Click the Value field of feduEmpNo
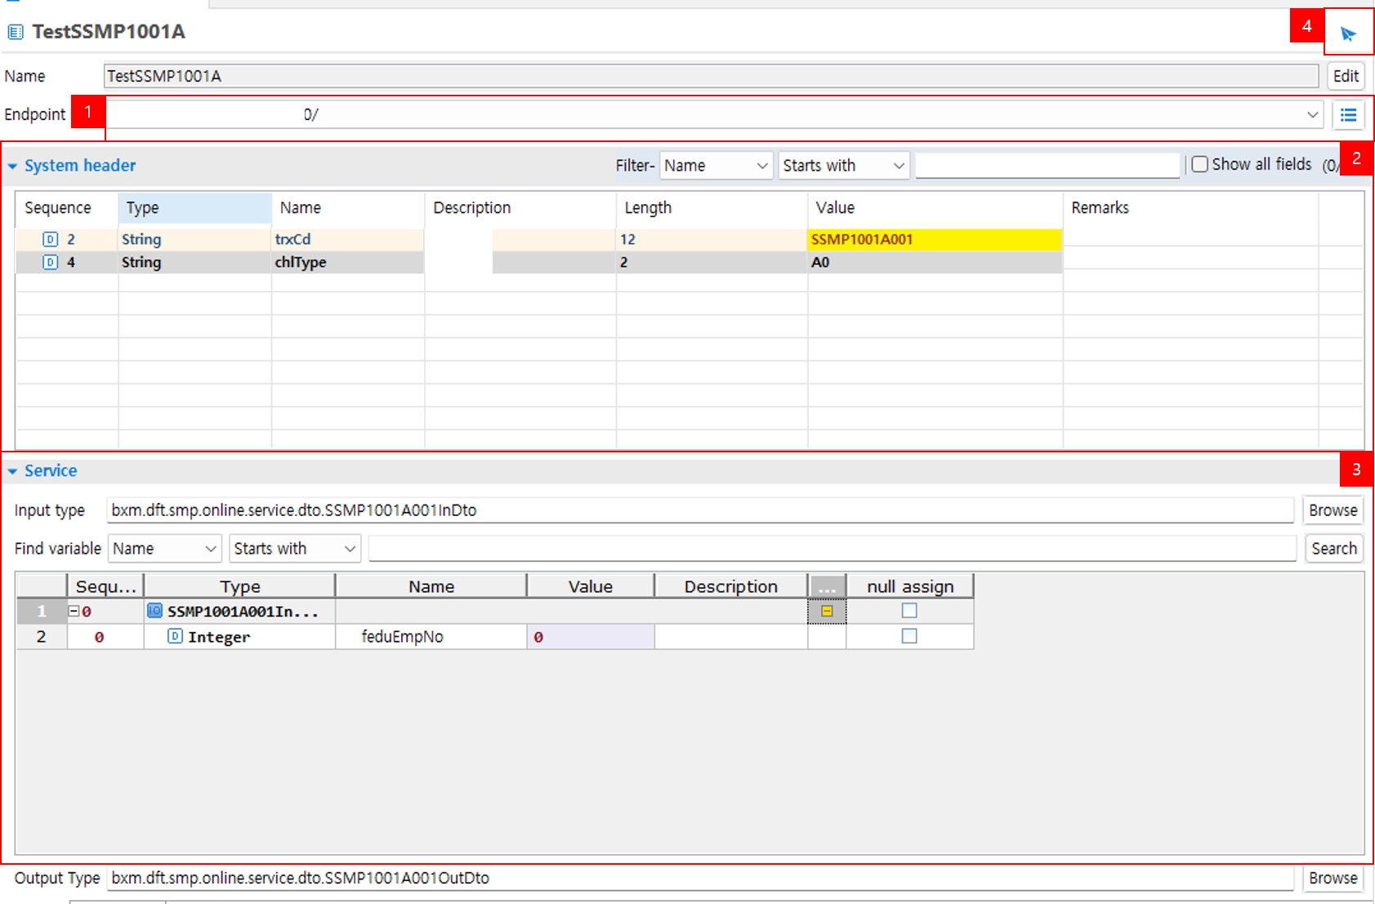1375x904 pixels. pos(590,636)
